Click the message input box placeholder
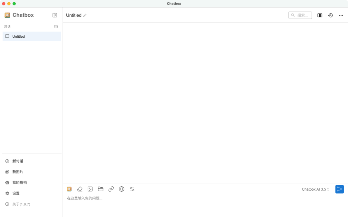The image size is (348, 217). coord(85,198)
